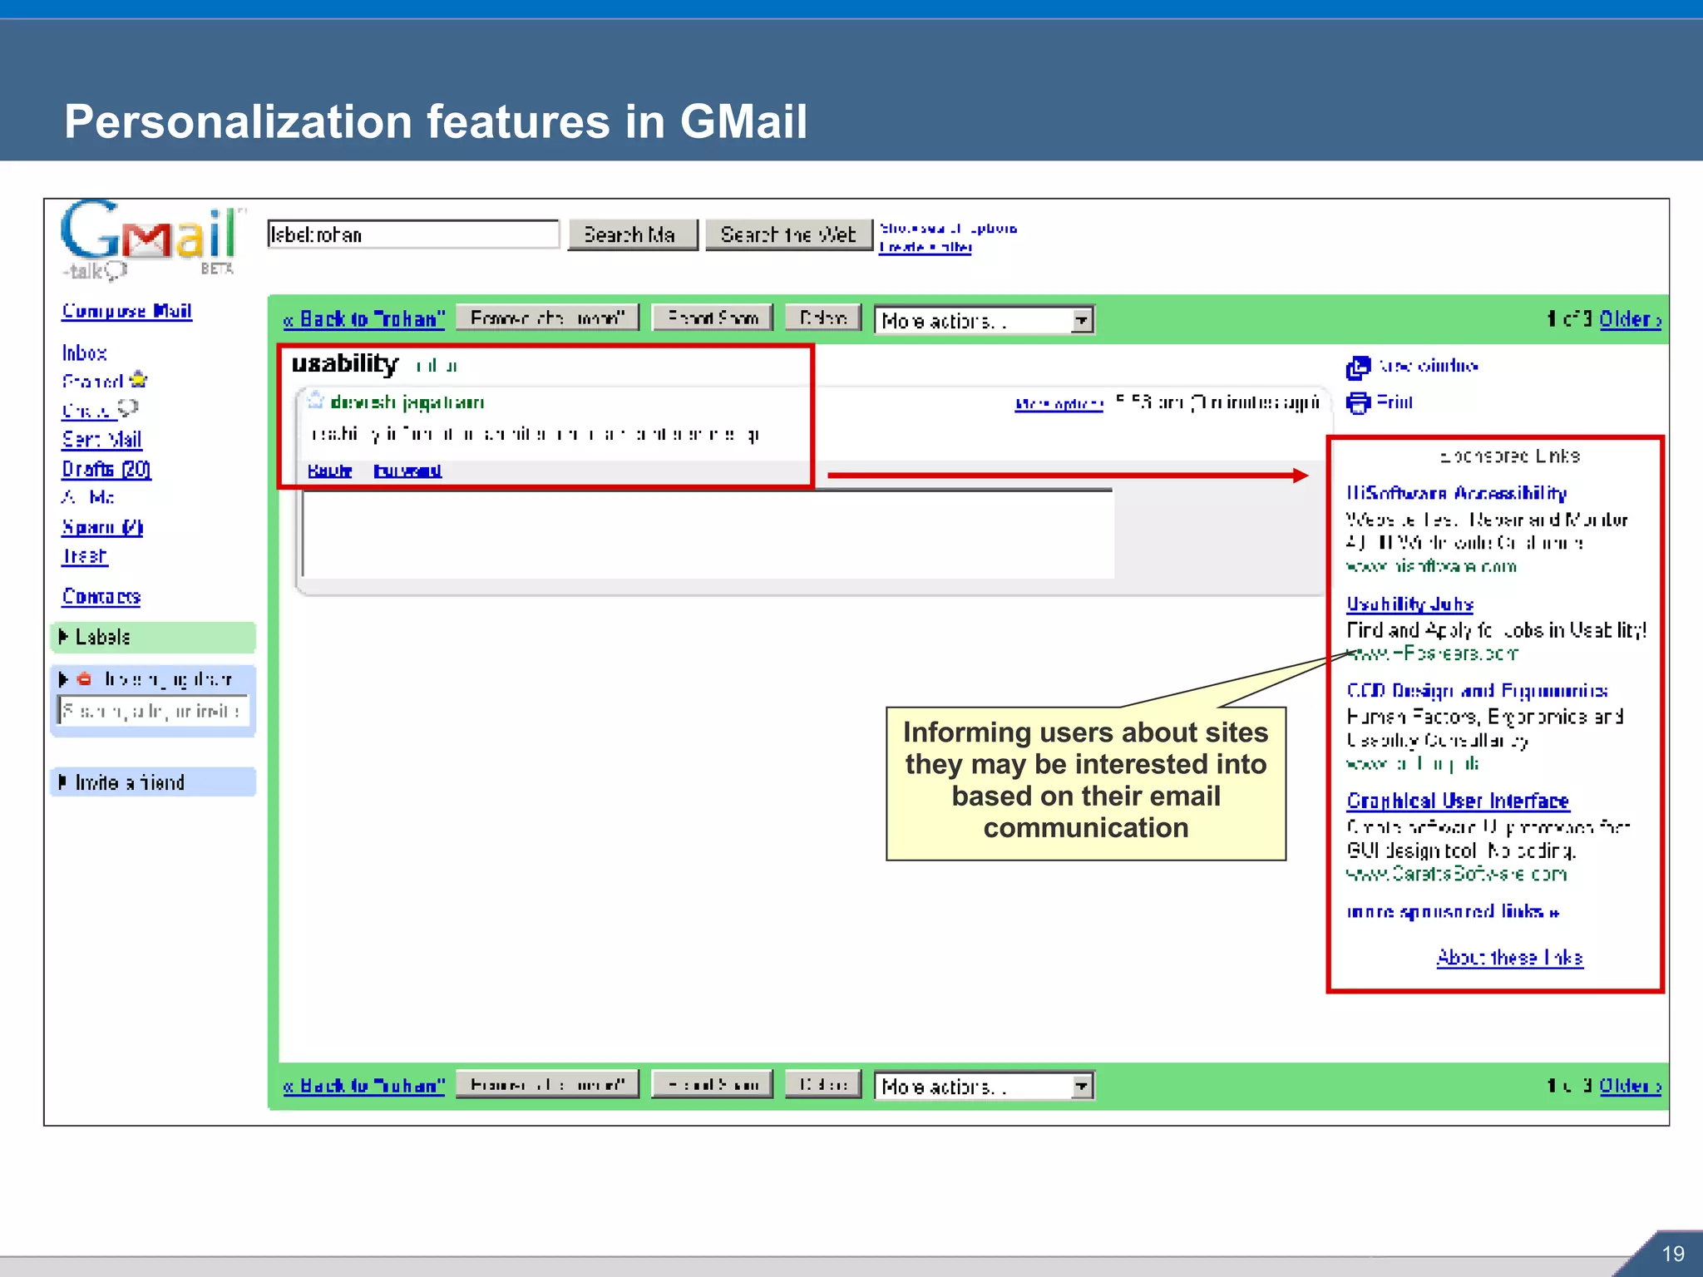Open Sent Mail folder

tap(102, 440)
